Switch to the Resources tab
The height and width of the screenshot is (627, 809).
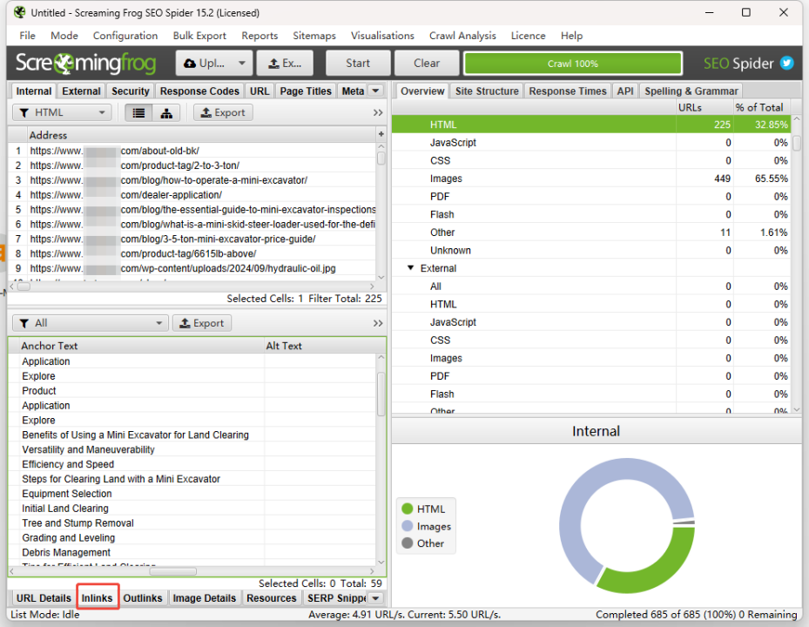272,598
